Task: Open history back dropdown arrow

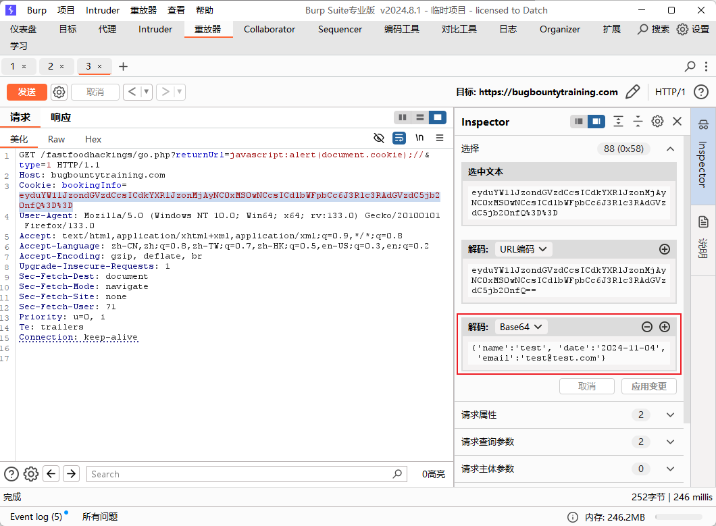Action: point(147,92)
